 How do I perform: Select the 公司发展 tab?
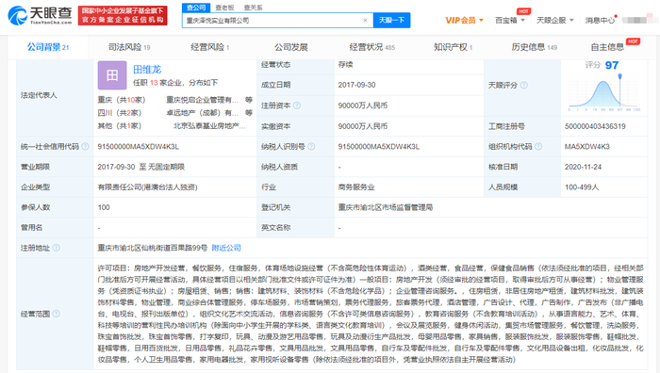(x=290, y=47)
